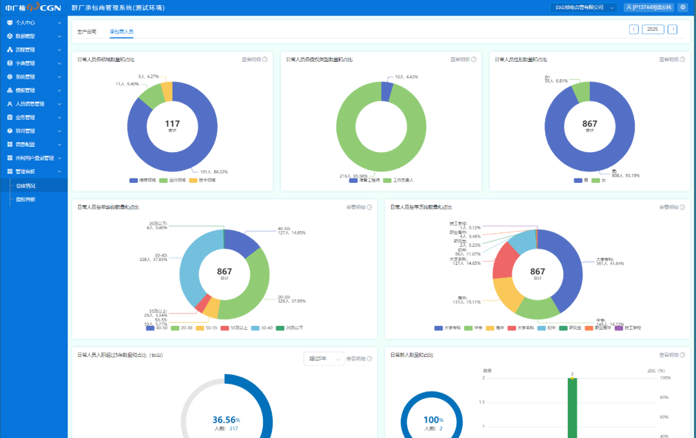
Task: Click 流程管理 icon in sidebar
Action: 10,50
